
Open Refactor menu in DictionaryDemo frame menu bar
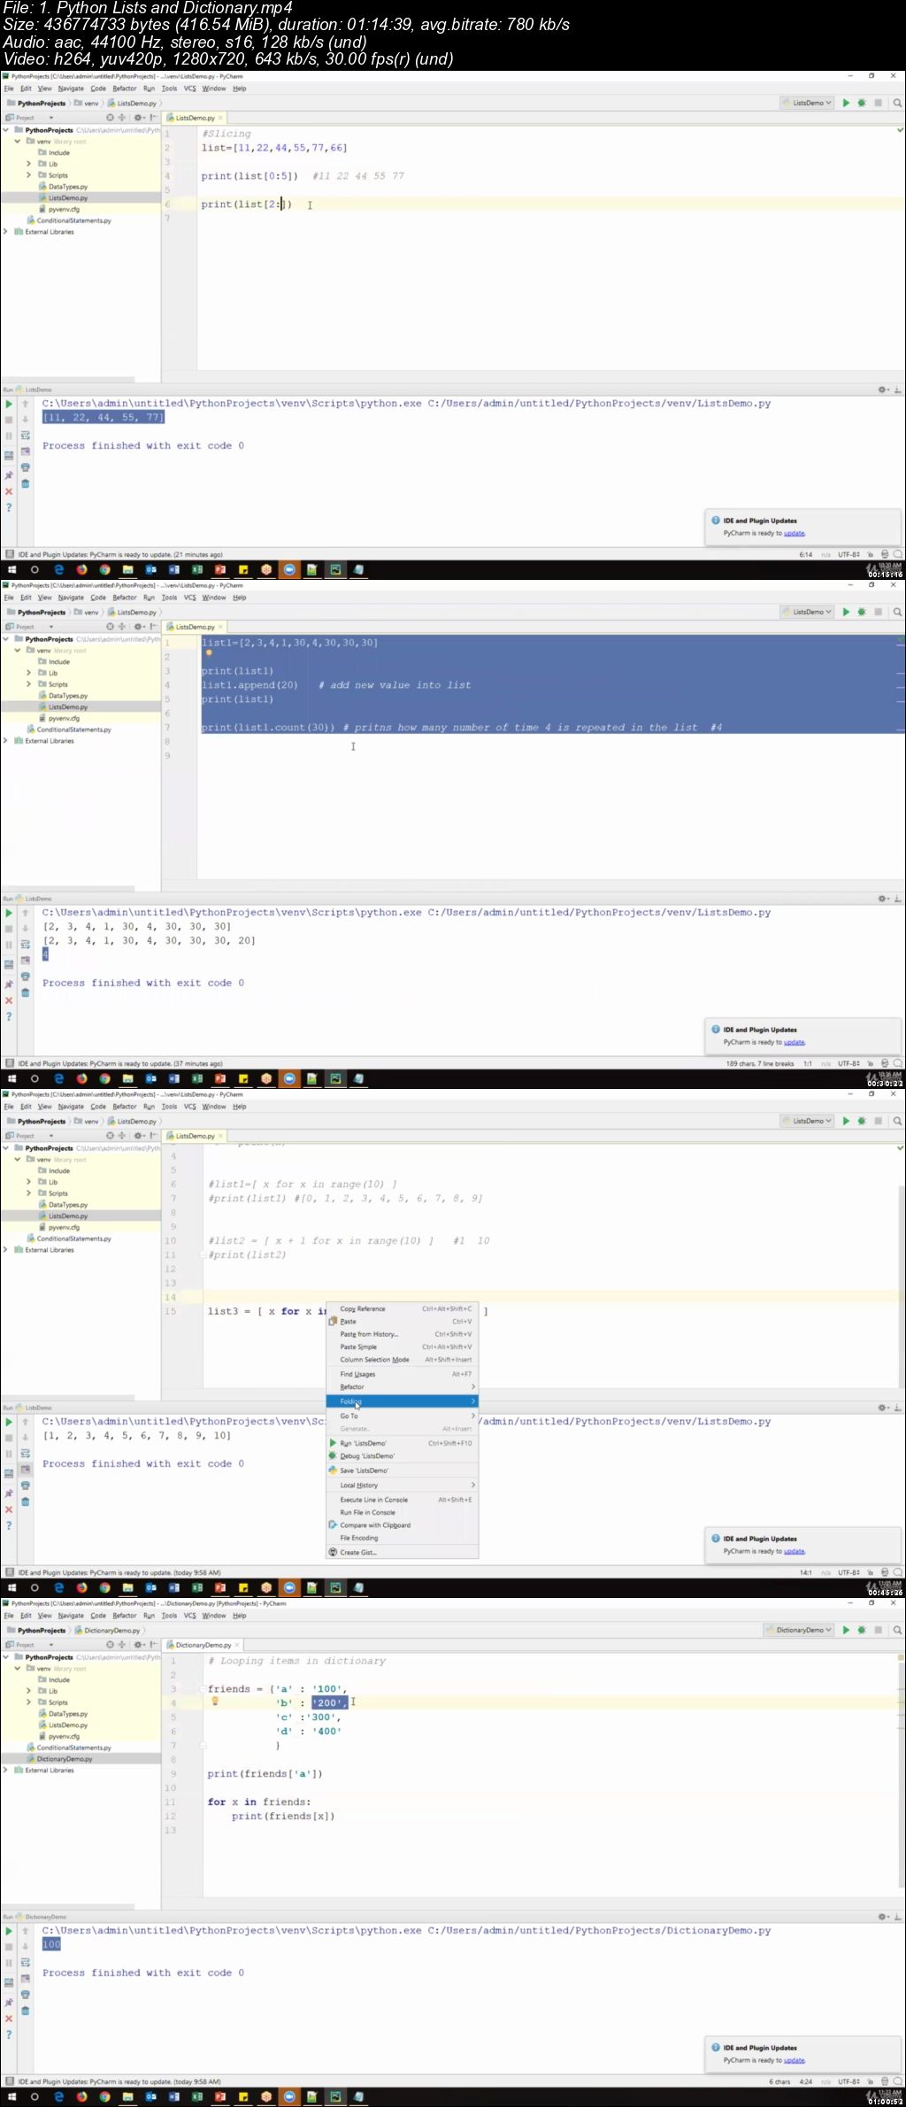(x=124, y=1616)
